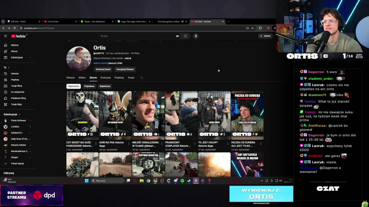Viewport: 369px width, 207px height.
Task: Open the Windows Start menu
Action: click(x=86, y=181)
